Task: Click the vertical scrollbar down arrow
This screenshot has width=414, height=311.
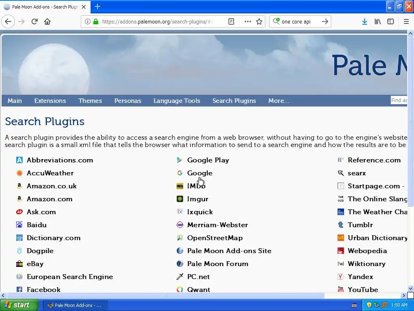Action: coord(410,288)
